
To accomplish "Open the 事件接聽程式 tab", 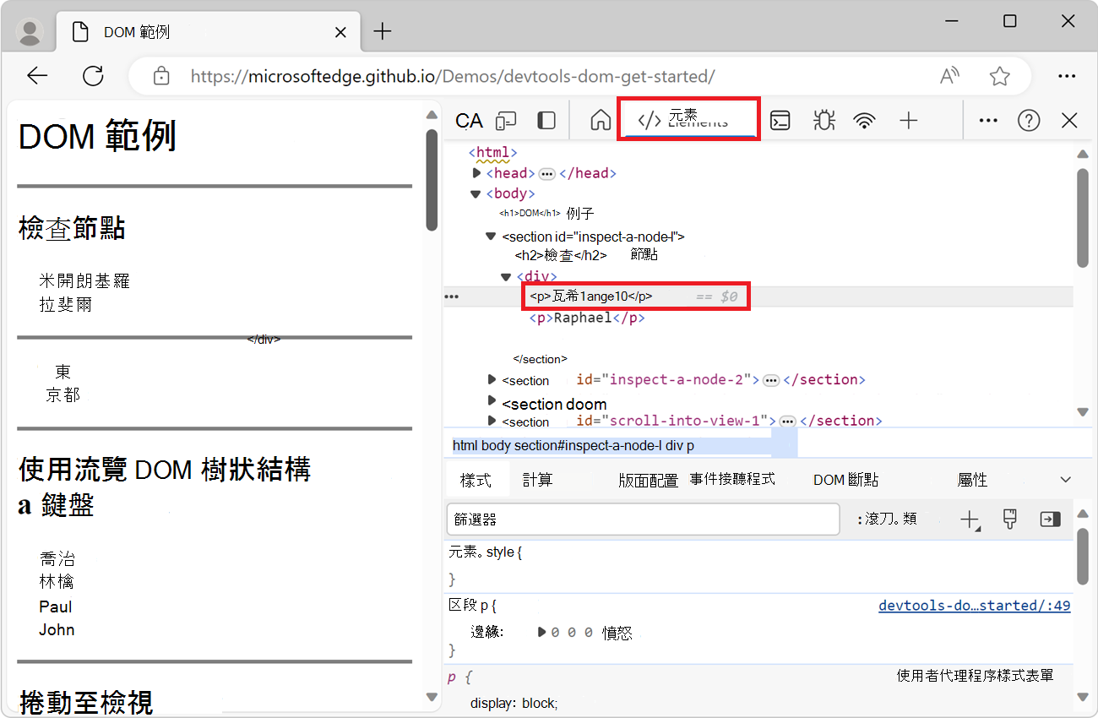I will 732,479.
